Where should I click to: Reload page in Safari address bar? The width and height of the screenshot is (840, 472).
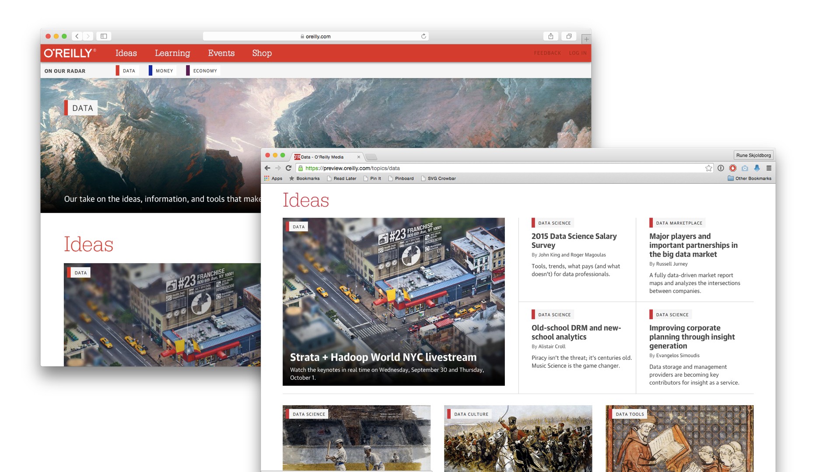click(423, 36)
